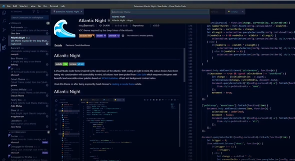Open the Selection menu
The width and height of the screenshot is (295, 161).
tap(24, 6)
